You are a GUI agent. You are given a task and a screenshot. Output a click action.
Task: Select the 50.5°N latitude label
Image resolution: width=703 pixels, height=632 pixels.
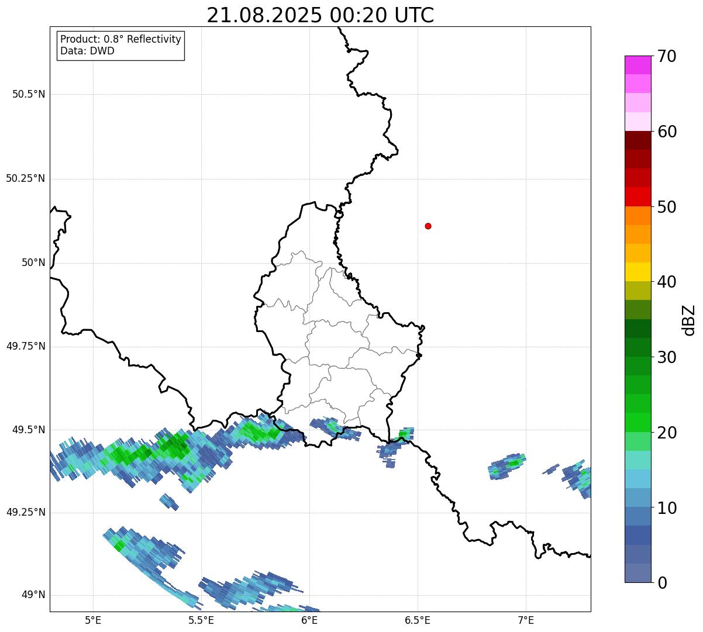pyautogui.click(x=29, y=94)
